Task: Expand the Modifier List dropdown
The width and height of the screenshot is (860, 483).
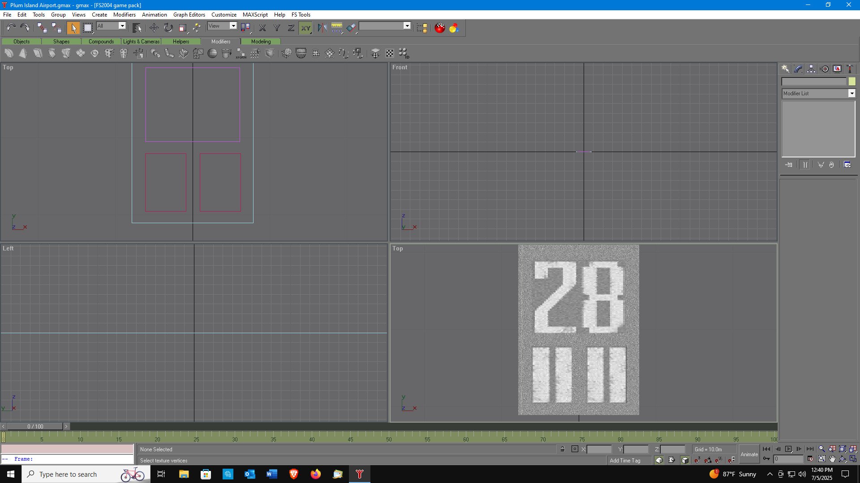Action: coord(851,93)
